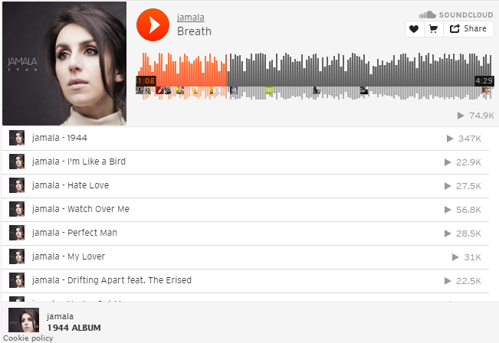Click the Breath track title
The image size is (499, 343).
[x=194, y=31]
